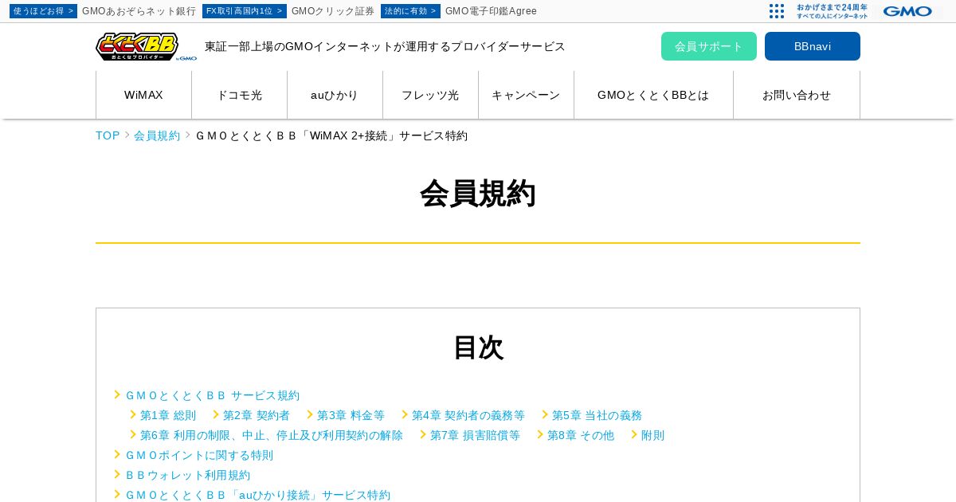Open the GMO services grid icon
This screenshot has width=956, height=502.
pos(777,11)
